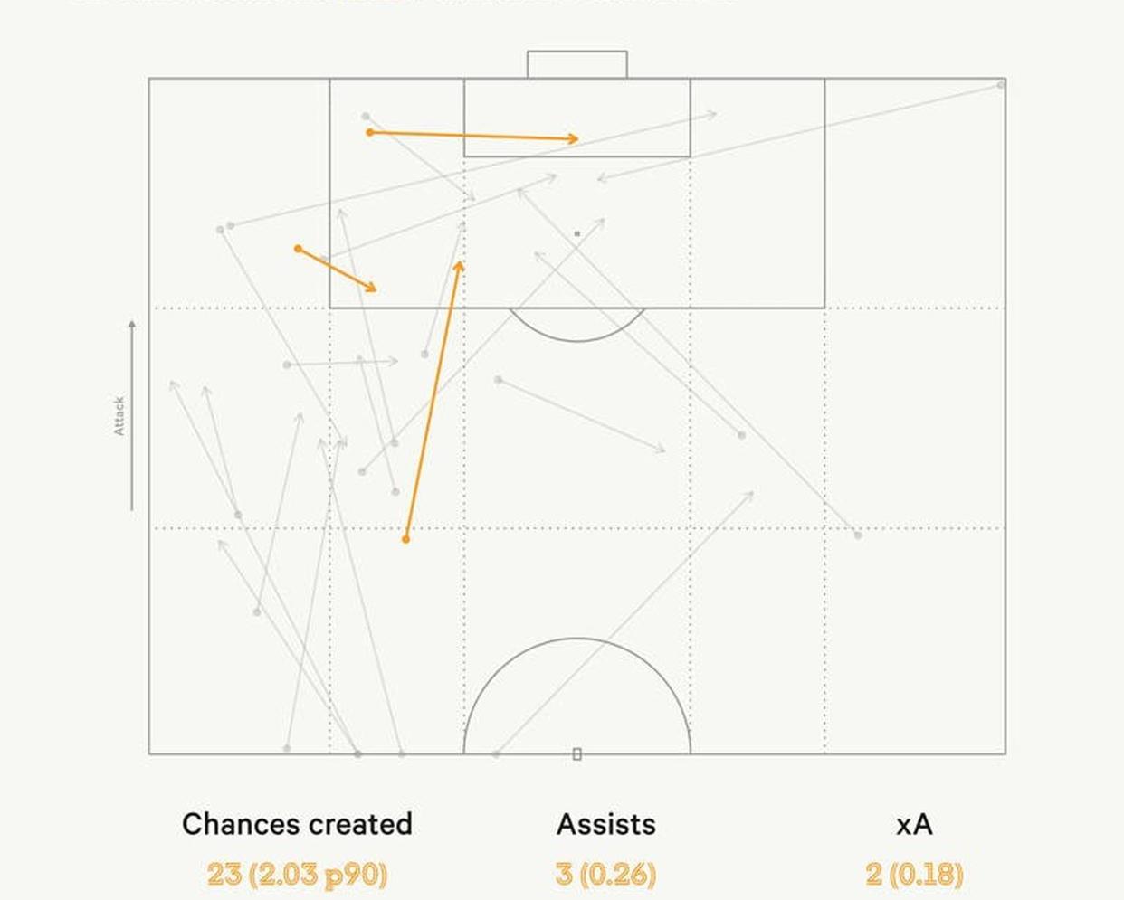Click the penalty spot marker
Viewport: 1124px width, 900px height.
[x=577, y=233]
